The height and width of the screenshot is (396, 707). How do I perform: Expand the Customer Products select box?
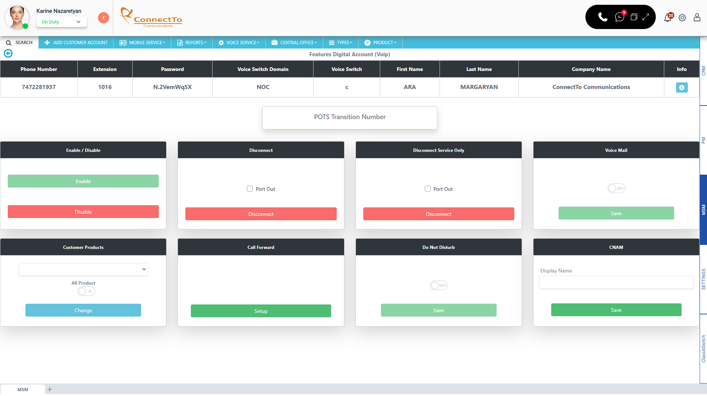(83, 269)
